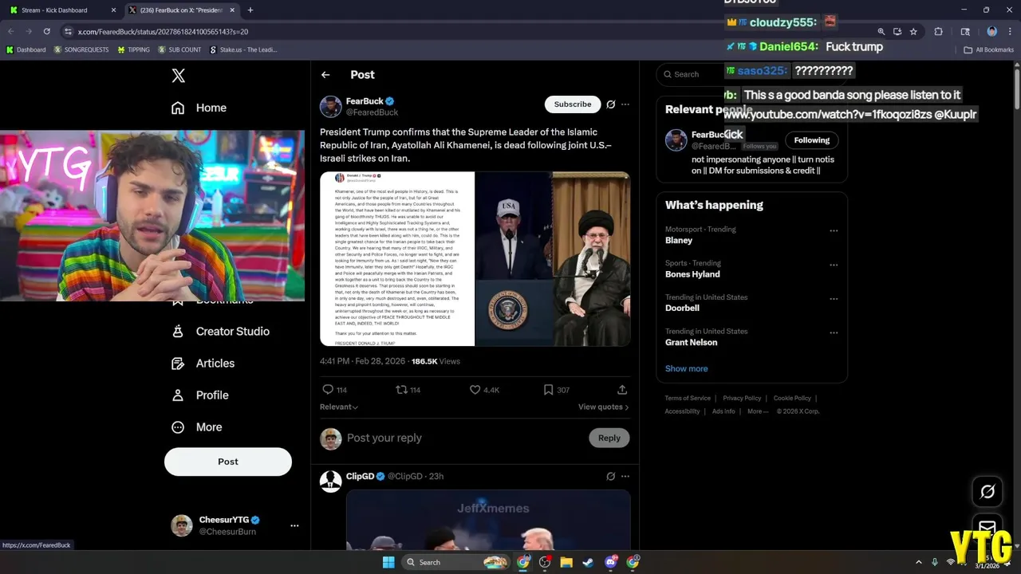Image resolution: width=1021 pixels, height=574 pixels.
Task: Click the reply icon with 114 count
Action: coord(328,390)
